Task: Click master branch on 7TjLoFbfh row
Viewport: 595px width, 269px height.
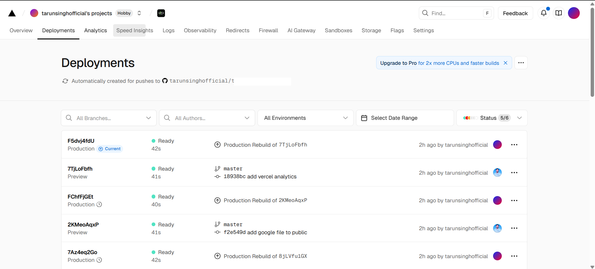Action: (233, 169)
